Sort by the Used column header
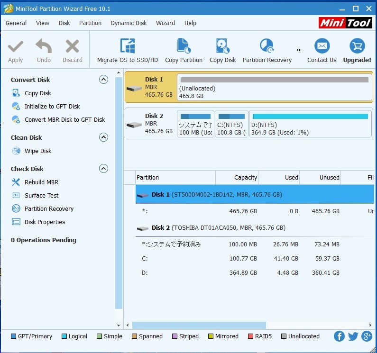This screenshot has width=377, height=353. [279, 177]
